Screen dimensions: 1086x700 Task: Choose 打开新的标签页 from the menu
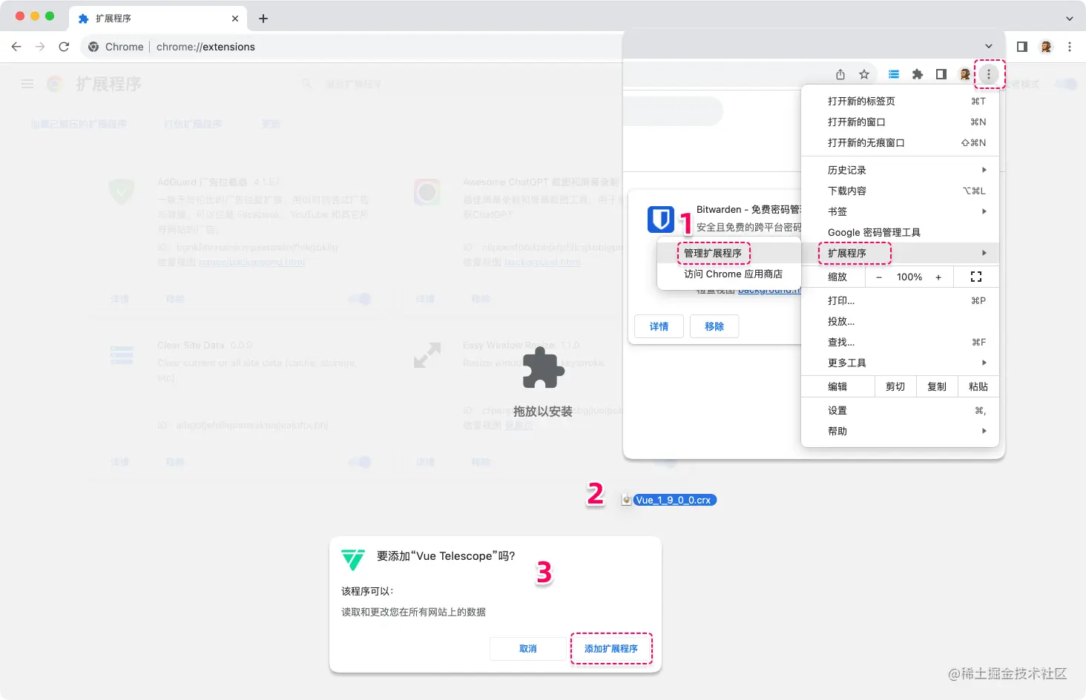click(x=901, y=101)
